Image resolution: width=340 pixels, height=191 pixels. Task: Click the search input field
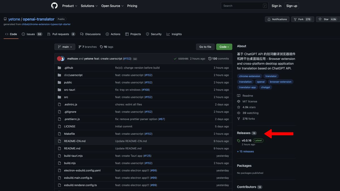pos(244,6)
